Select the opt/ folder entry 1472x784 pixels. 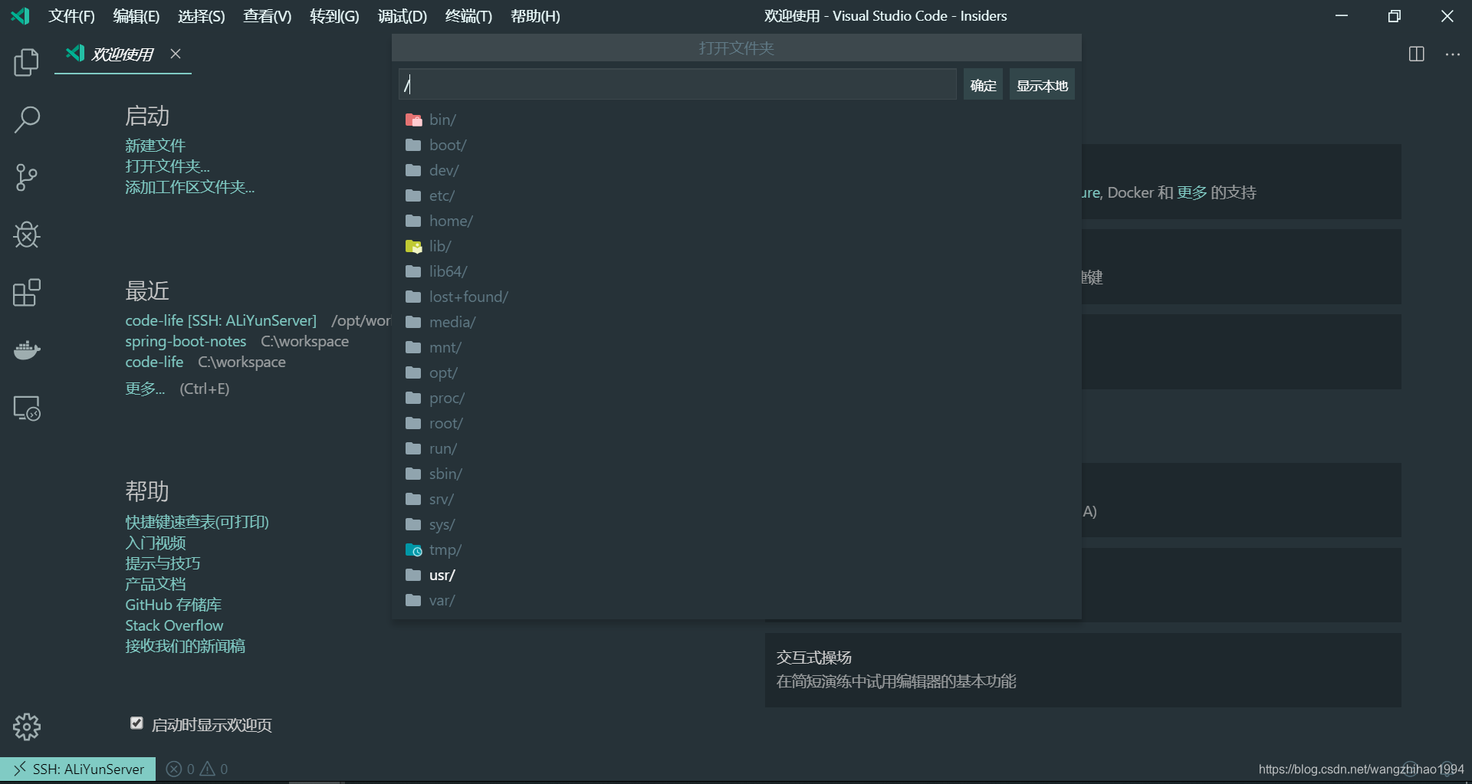pos(736,372)
